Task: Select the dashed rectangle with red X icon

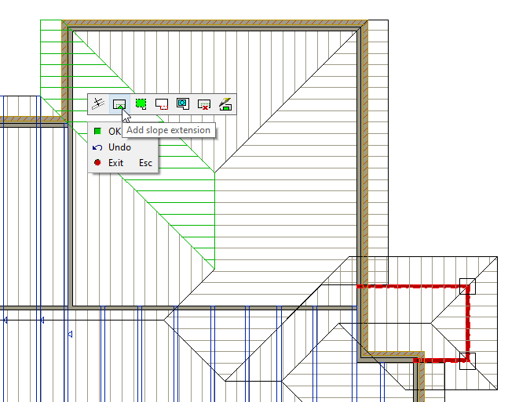Action: click(x=204, y=103)
